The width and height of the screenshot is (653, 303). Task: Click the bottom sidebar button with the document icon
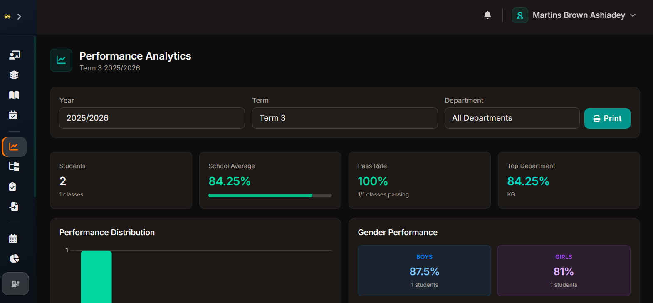coord(15,283)
